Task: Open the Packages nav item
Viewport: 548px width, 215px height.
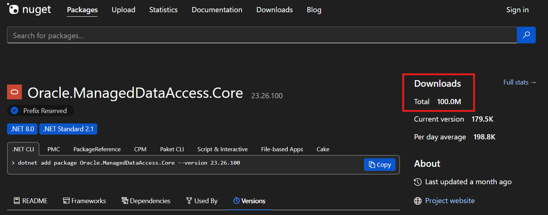Action: 82,10
